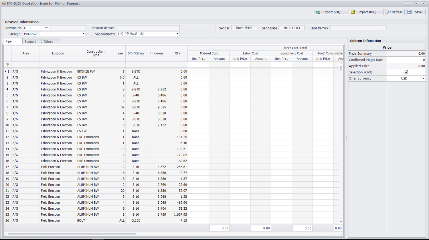Click the filter row icon

coord(7,65)
